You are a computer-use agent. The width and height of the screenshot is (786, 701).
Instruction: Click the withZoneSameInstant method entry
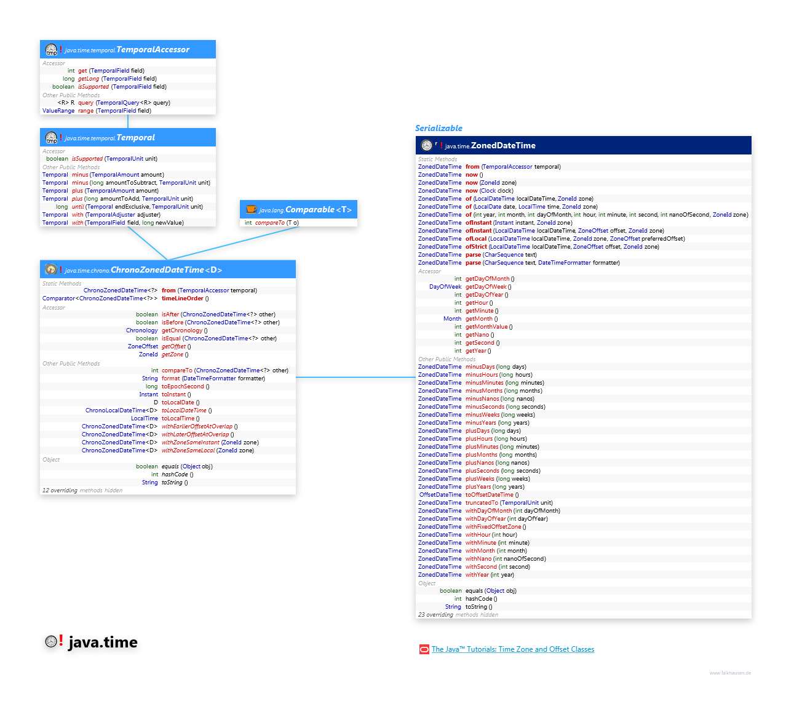[190, 443]
